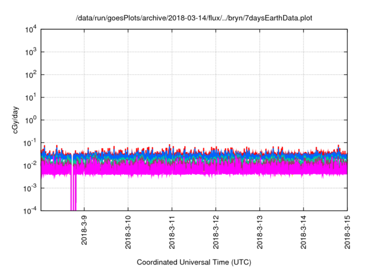
Task: Click the 10^2 y-axis tick label
Action: [31, 75]
